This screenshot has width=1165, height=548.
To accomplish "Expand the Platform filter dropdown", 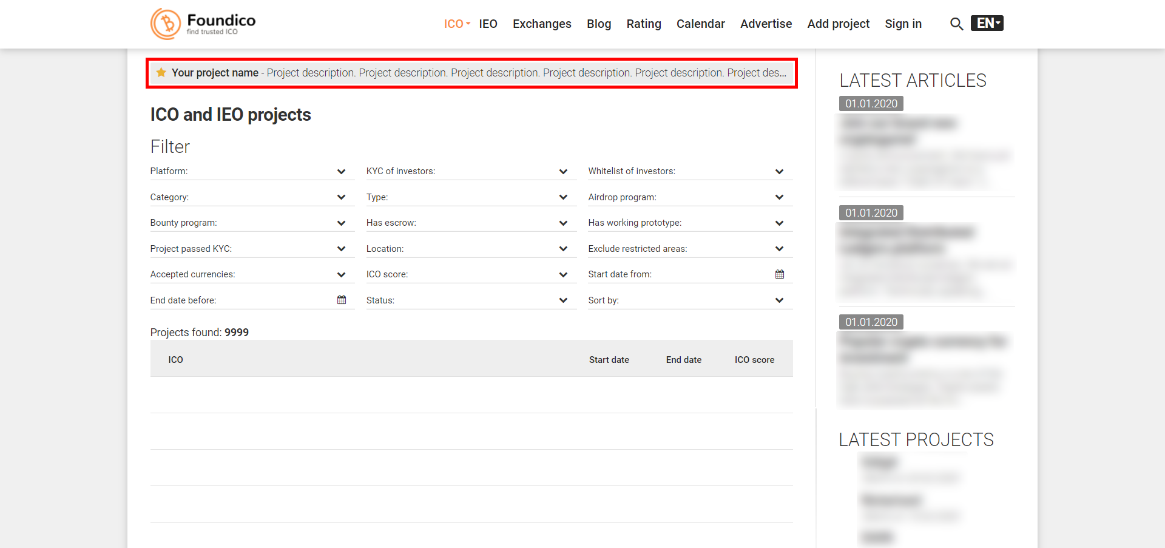I will (x=341, y=172).
